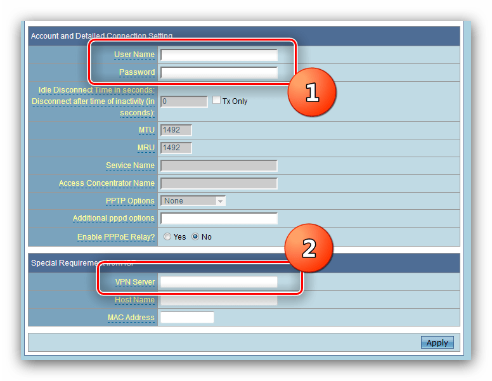Click the MRU help label
Screen dimensions: 492x381
coord(146,148)
